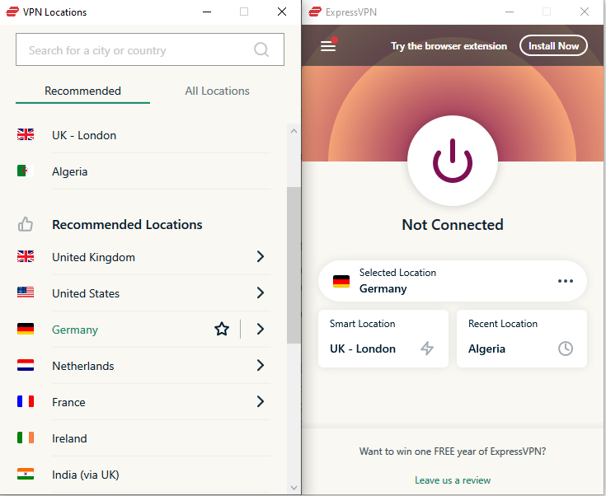606x496 pixels.
Task: Expand France city list
Action: (x=261, y=402)
